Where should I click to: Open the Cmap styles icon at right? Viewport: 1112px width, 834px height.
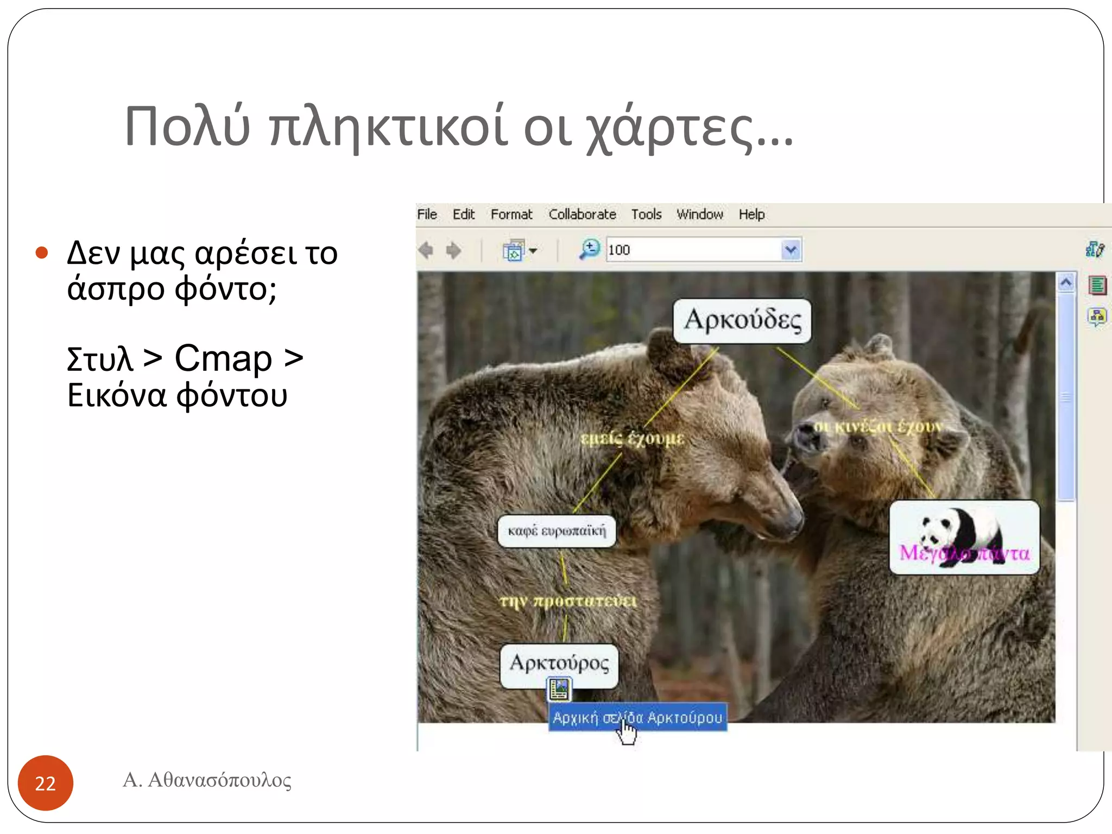coord(1094,249)
